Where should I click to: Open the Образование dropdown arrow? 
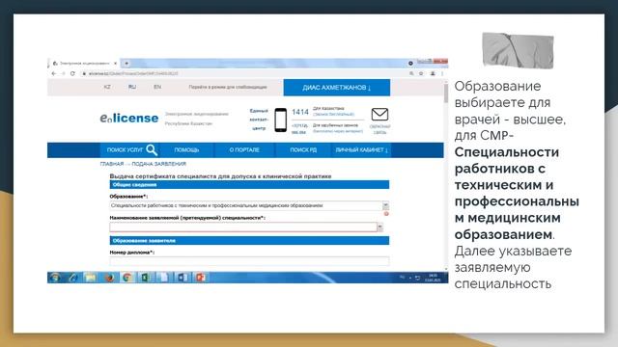click(x=385, y=205)
